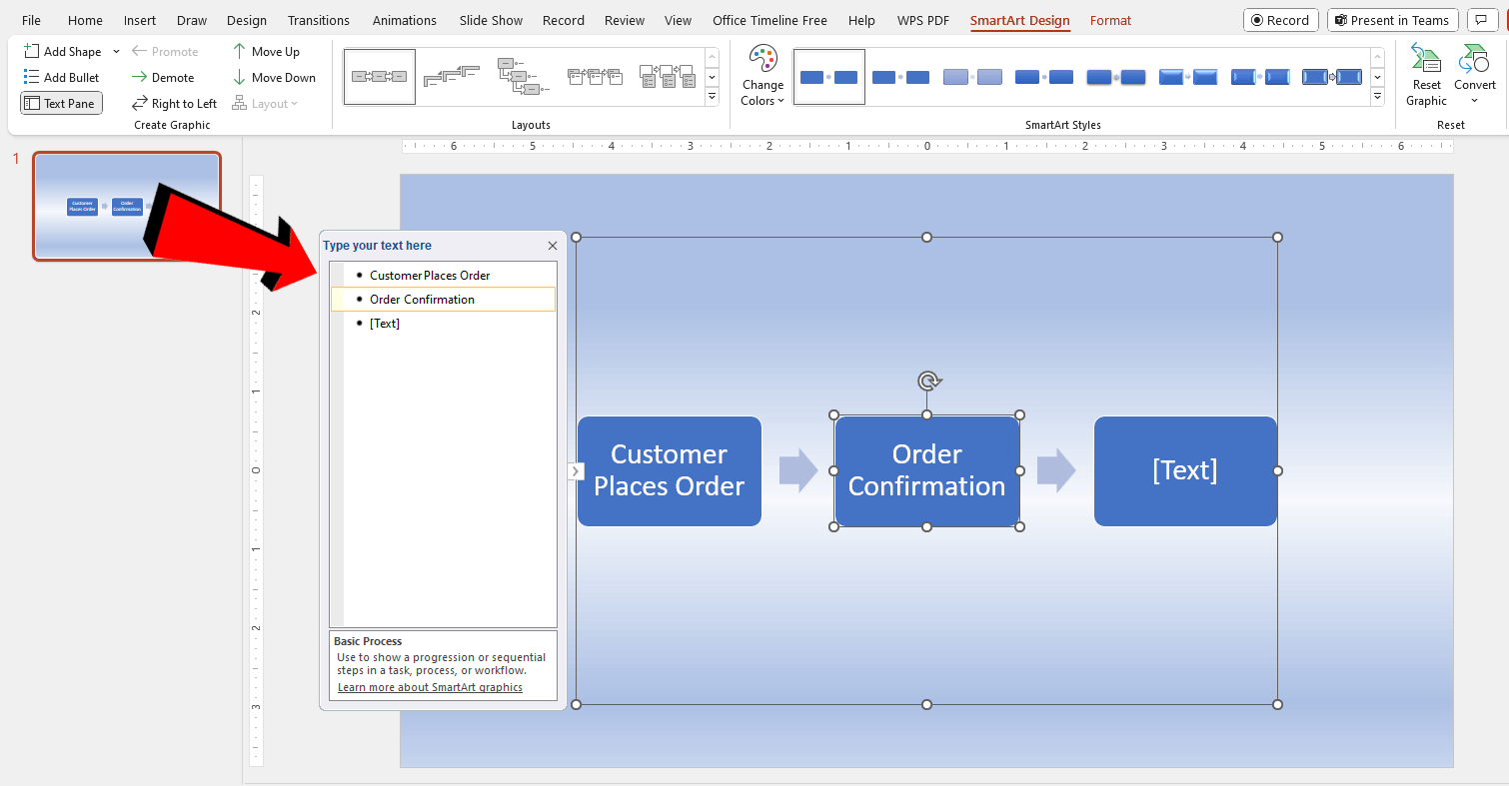Viewport: 1509px width, 786px height.
Task: Click the Add Shape icon
Action: point(31,51)
